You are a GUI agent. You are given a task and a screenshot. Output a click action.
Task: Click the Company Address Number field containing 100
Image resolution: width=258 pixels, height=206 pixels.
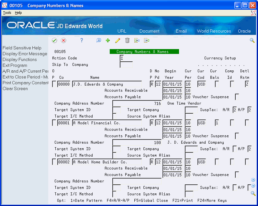click(137, 142)
